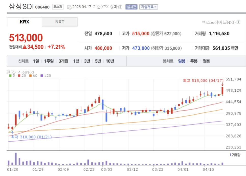The image size is (246, 176).
Task: Click the 넥스트레이드(NXT) link text
Action: coord(218,22)
